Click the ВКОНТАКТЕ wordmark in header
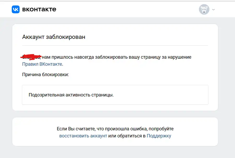The height and width of the screenshot is (158, 235). click(39, 9)
